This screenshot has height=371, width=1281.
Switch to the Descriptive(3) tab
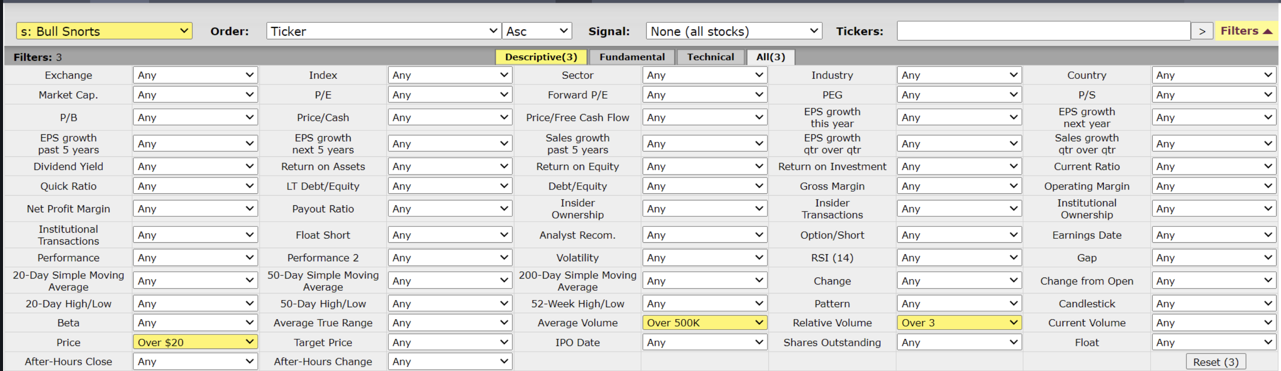click(x=541, y=57)
